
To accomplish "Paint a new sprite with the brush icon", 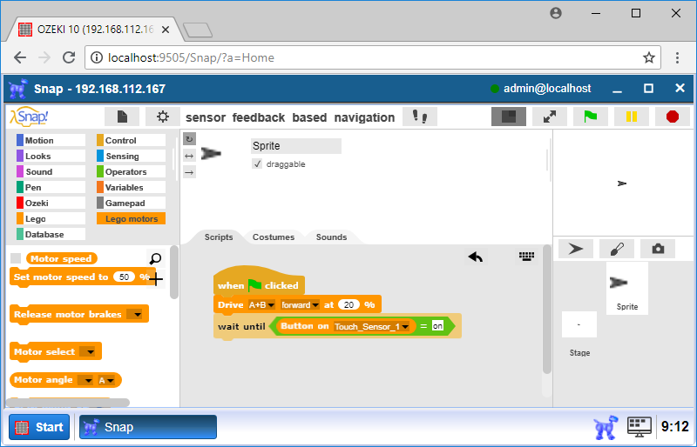I will pos(617,249).
